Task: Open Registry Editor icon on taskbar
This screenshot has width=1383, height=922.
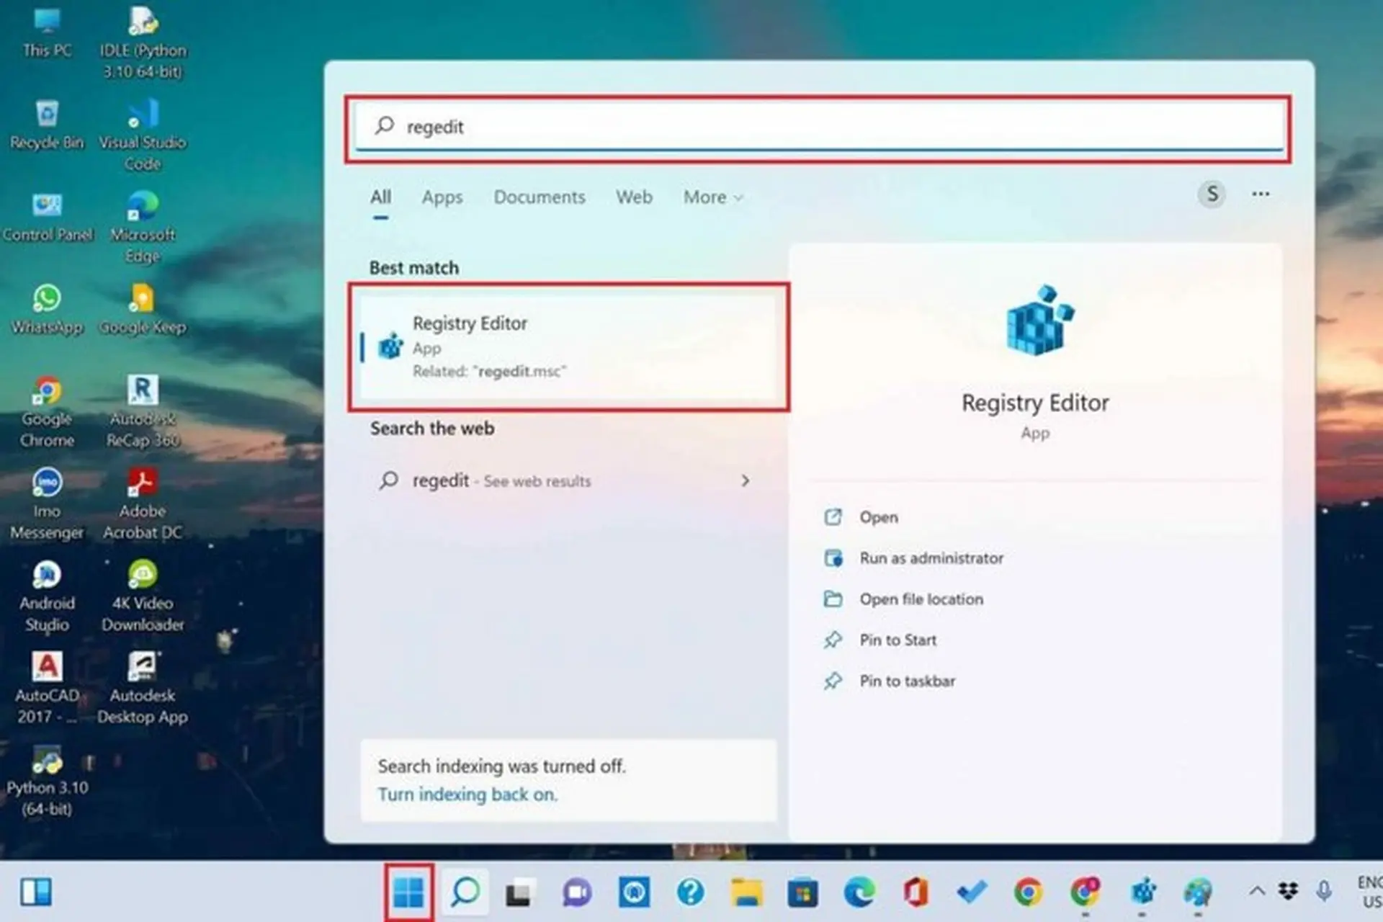Action: pos(1142,893)
